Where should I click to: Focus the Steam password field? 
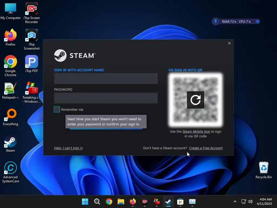106,98
